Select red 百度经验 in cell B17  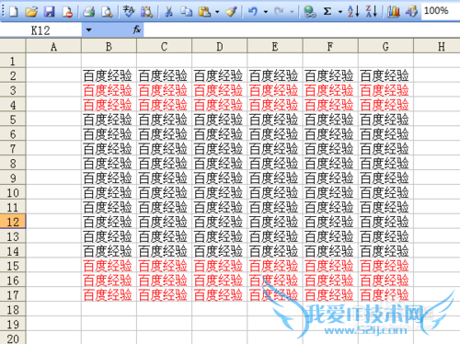109,295
